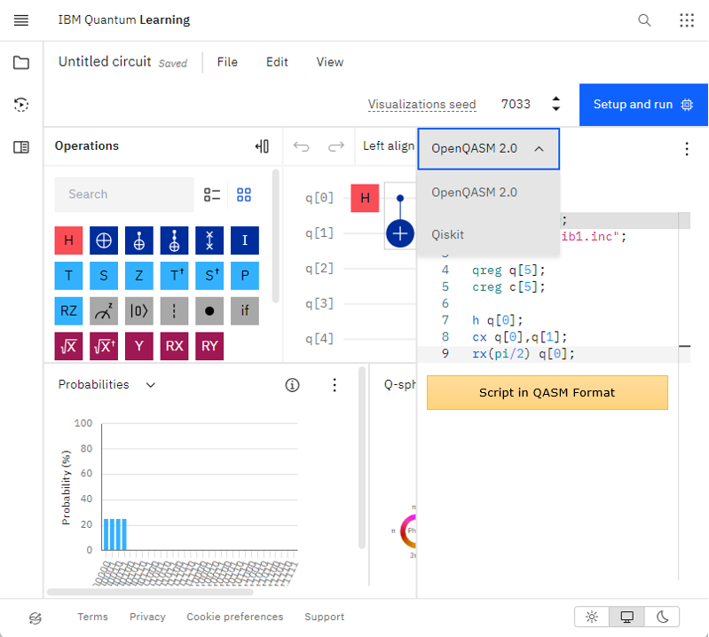Click the seed value 7033 field

click(516, 104)
